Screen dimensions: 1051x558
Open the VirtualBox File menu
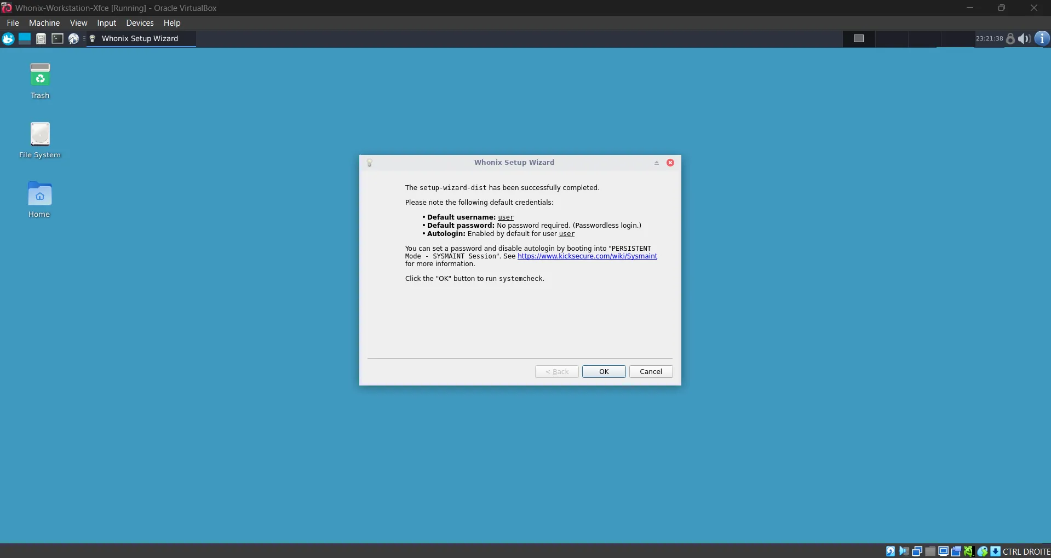13,23
